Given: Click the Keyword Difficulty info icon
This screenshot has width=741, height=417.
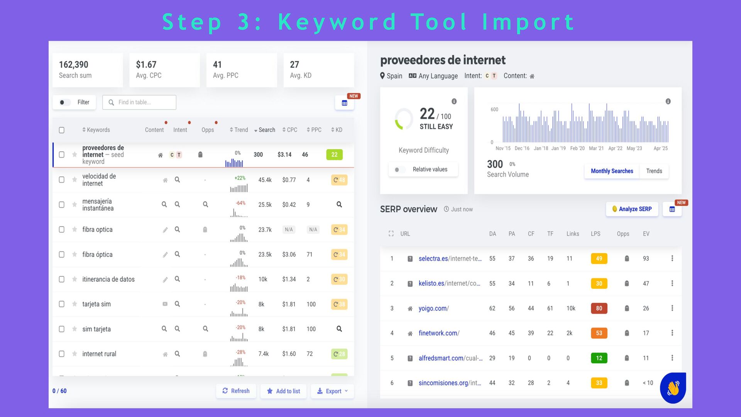Looking at the screenshot, I should point(454,102).
